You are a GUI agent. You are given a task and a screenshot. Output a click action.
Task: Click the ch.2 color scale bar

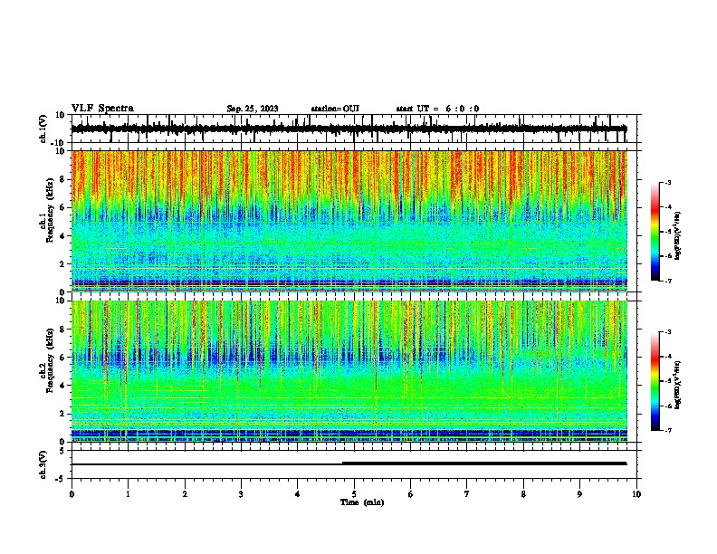(655, 381)
